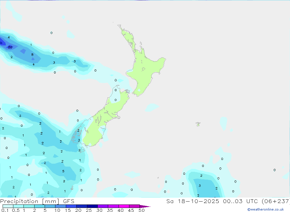Image resolution: width=290 pixels, height=212 pixels.
Task: Open the weatheronline.co.uk copyright link
Action: pyautogui.click(x=265, y=209)
